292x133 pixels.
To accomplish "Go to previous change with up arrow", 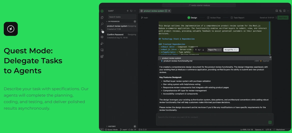I will (196, 50).
